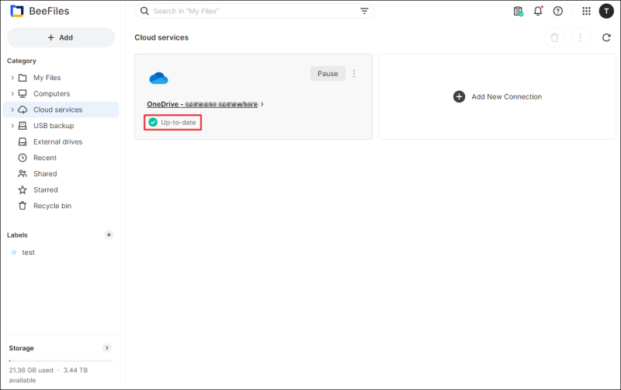Click the plus icon of Add New Connection
621x390 pixels.
point(459,96)
